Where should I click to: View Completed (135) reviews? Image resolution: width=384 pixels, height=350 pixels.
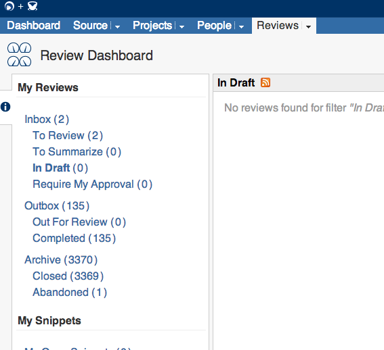[74, 238]
